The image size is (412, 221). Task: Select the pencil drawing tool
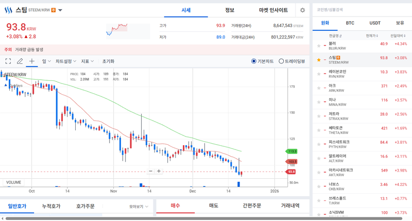20,61
